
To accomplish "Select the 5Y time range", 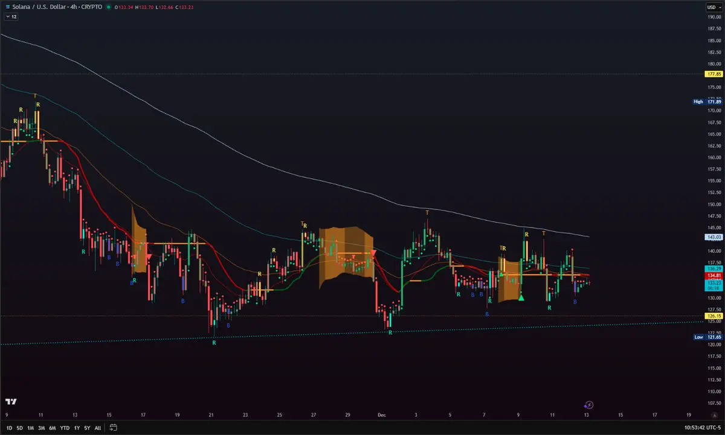I will point(87,428).
